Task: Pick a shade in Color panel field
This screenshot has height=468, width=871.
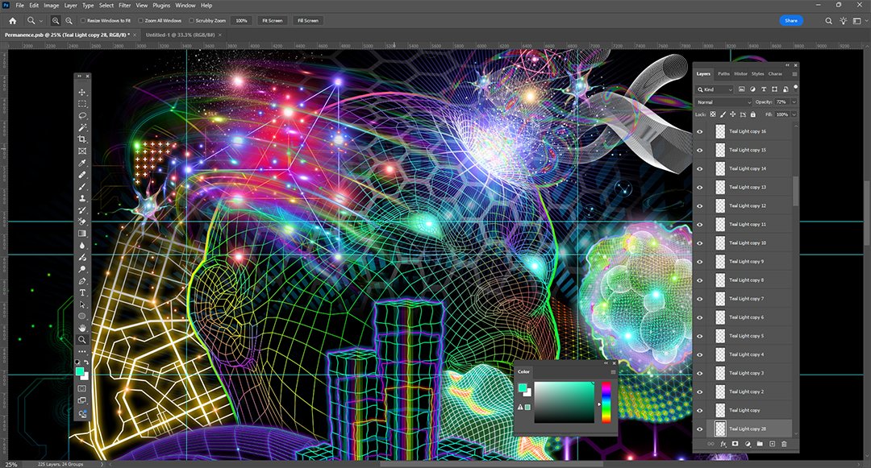Action: coord(564,402)
